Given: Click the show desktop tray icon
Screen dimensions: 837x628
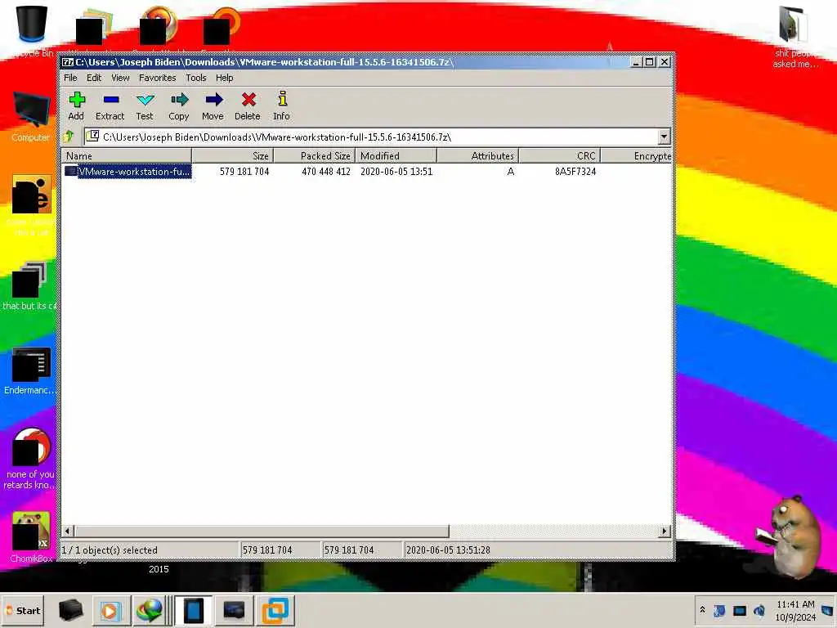Looking at the screenshot, I should pyautogui.click(x=828, y=610).
